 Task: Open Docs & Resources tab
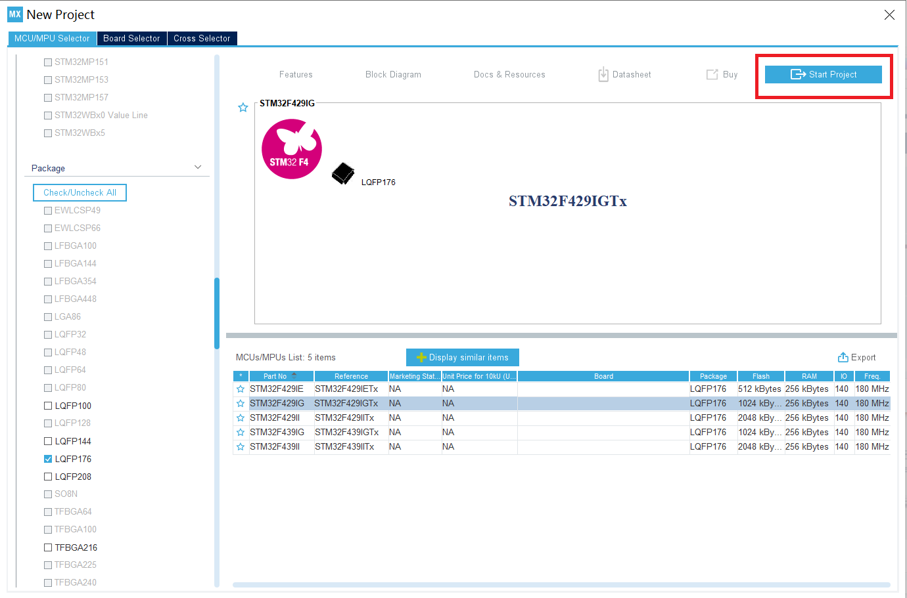[x=509, y=75]
